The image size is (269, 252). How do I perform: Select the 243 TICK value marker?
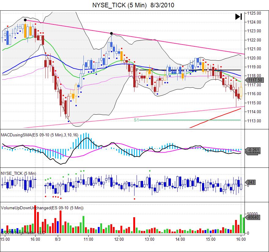[x=250, y=182]
